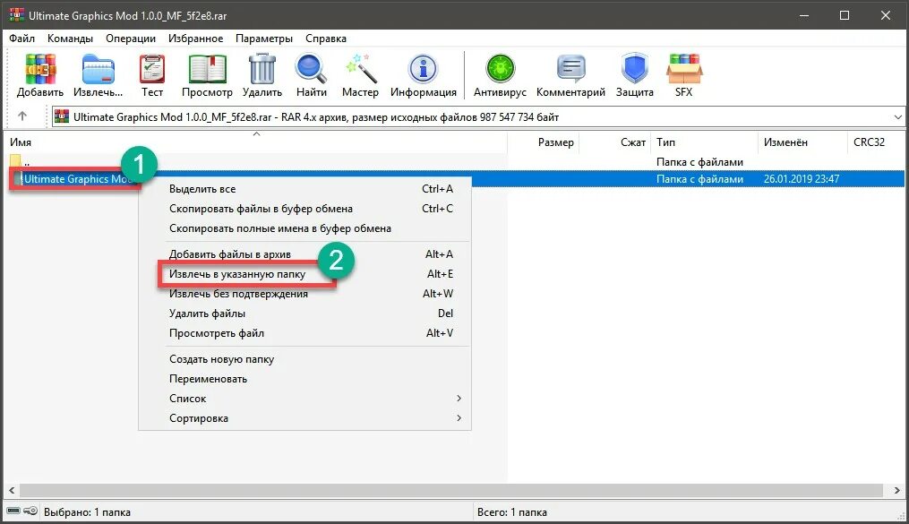Click the horizontal scrollbar left arrow
Viewport: 909px width, 524px height.
(12, 490)
